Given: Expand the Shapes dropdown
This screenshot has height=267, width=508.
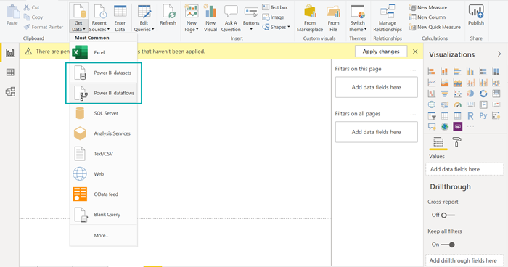Looking at the screenshot, I should tap(276, 27).
